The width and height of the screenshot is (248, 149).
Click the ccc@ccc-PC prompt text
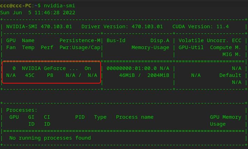(x=17, y=6)
